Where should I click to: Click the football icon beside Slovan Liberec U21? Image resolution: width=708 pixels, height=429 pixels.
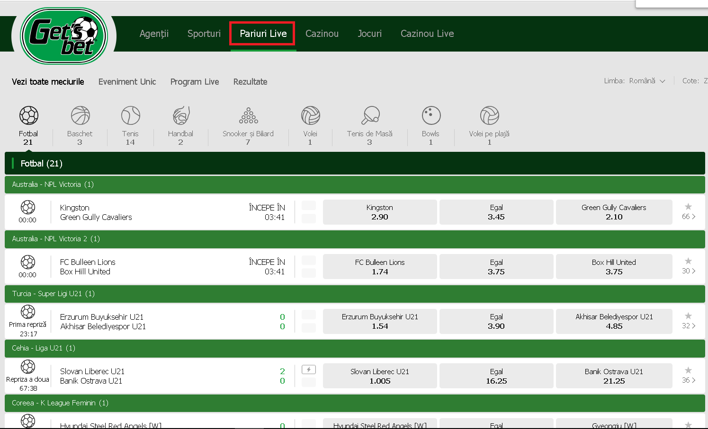pyautogui.click(x=28, y=367)
